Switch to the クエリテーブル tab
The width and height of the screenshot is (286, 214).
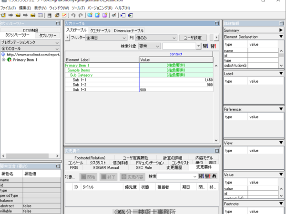pos(100,30)
